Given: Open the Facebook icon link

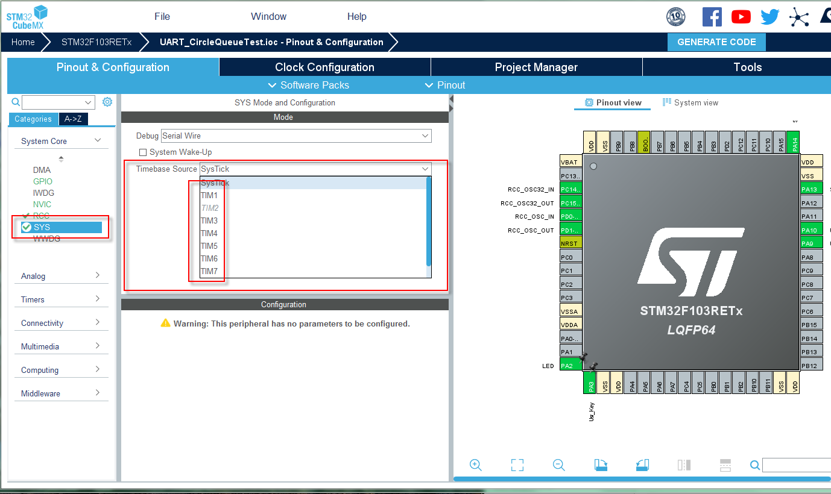Looking at the screenshot, I should [x=712, y=17].
